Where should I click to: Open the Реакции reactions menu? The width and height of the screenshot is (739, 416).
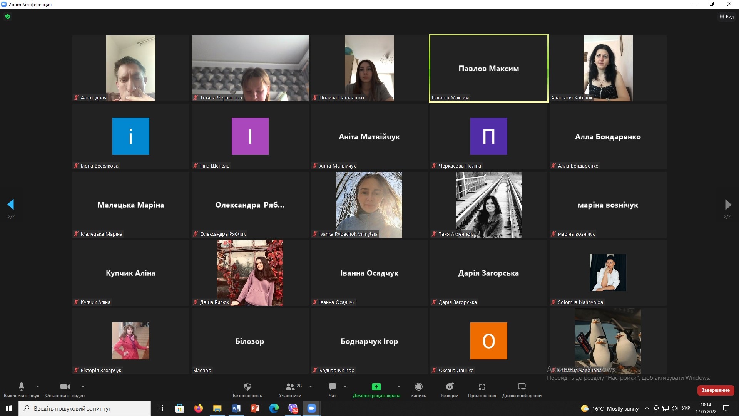pyautogui.click(x=449, y=387)
